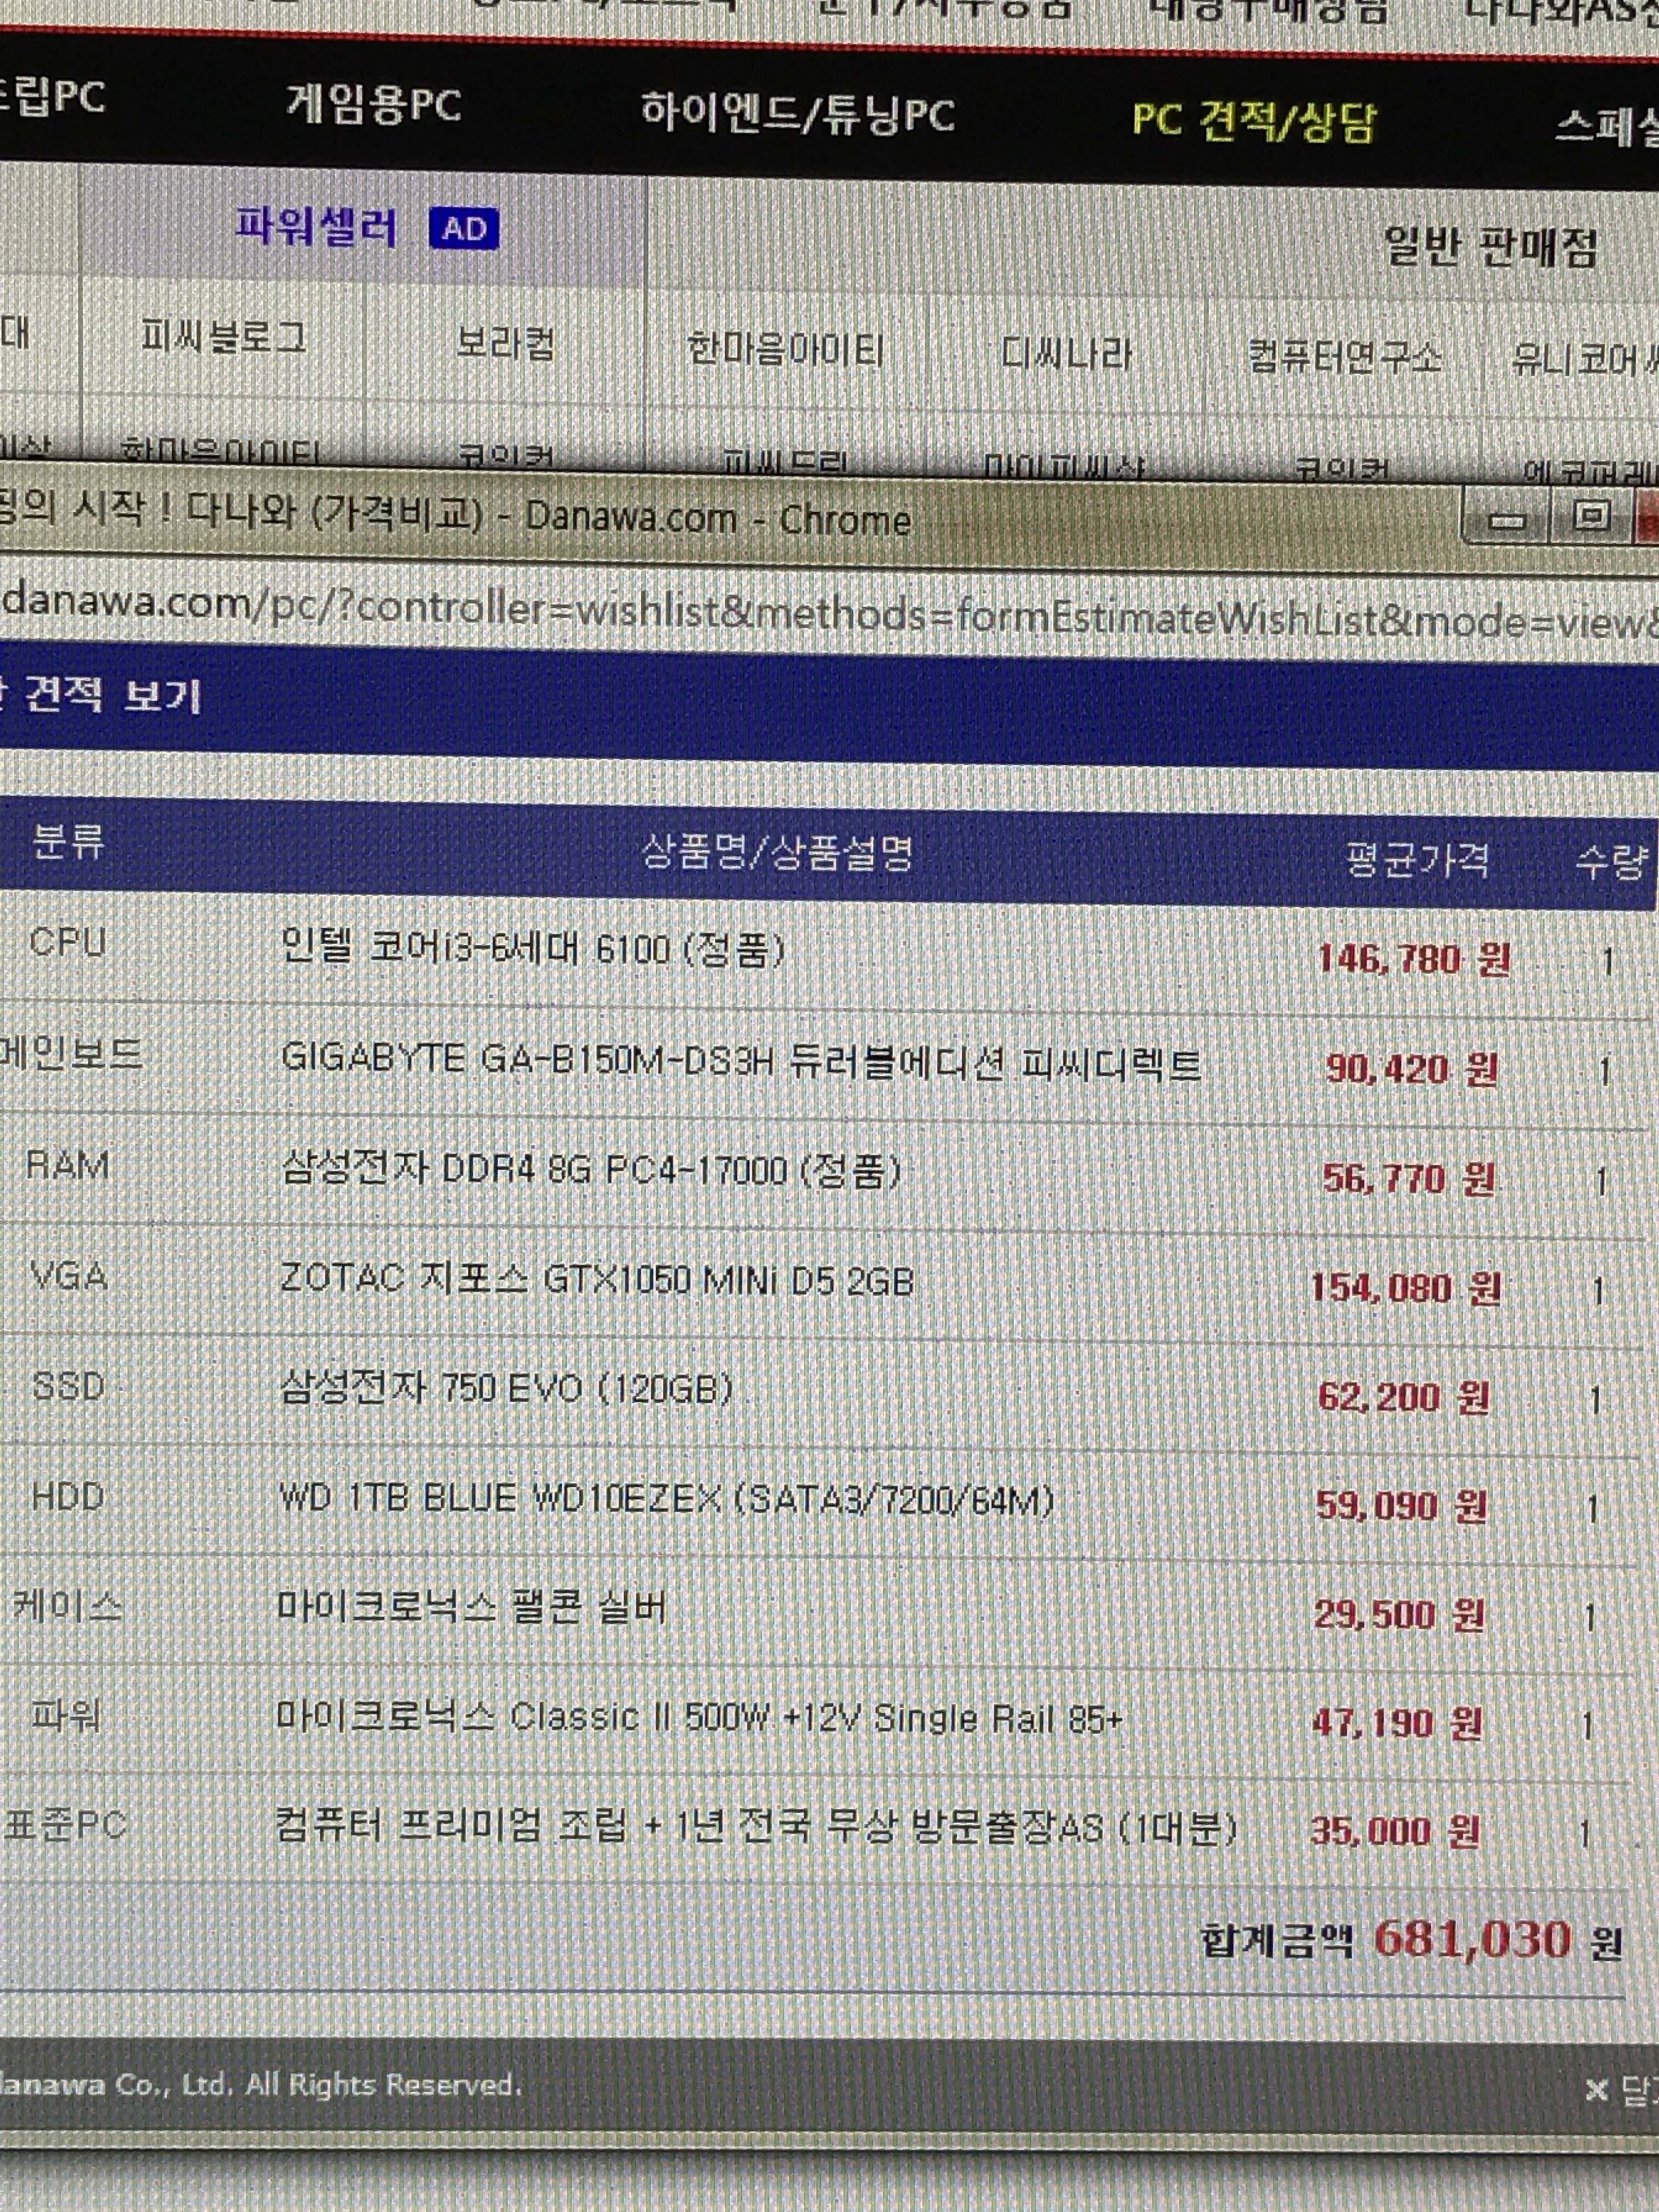Open the 디씨나라 seller link
1659x2212 pixels.
[x=1066, y=354]
